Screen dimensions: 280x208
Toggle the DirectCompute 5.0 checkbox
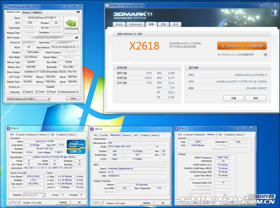point(59,92)
